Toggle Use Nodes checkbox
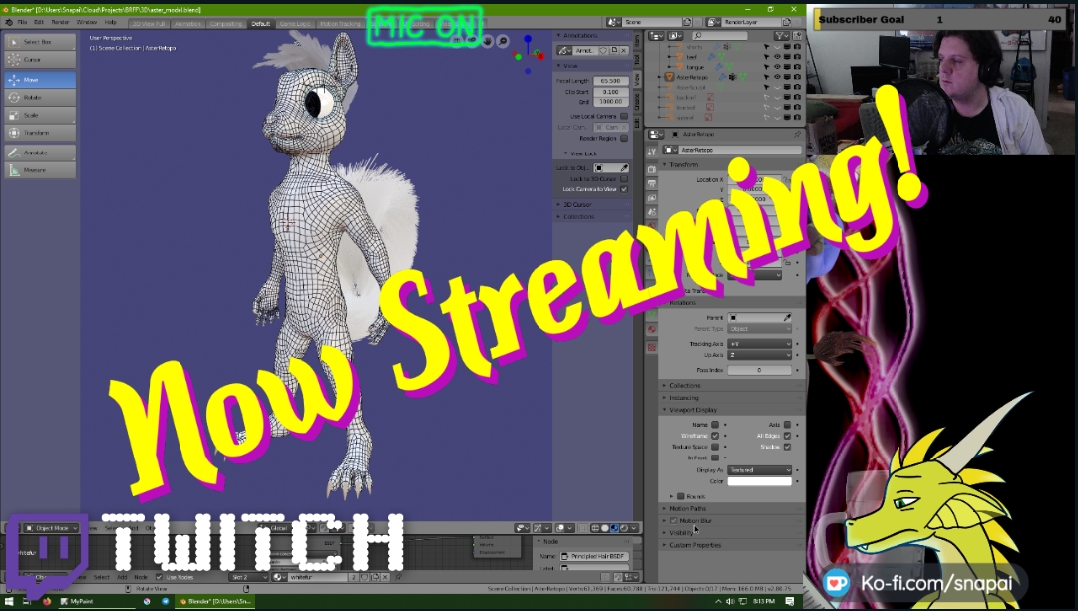Image resolution: width=1078 pixels, height=611 pixels. click(159, 577)
